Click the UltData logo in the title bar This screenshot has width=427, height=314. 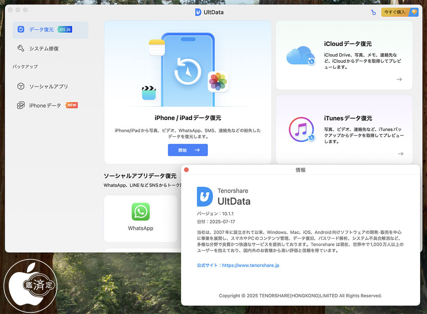pyautogui.click(x=198, y=12)
